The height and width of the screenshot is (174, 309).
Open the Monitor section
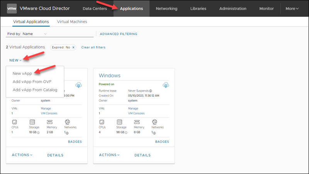(267, 9)
